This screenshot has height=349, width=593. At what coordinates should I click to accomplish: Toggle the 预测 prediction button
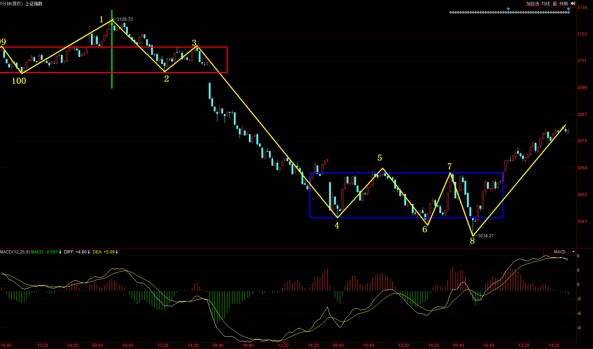(x=563, y=4)
